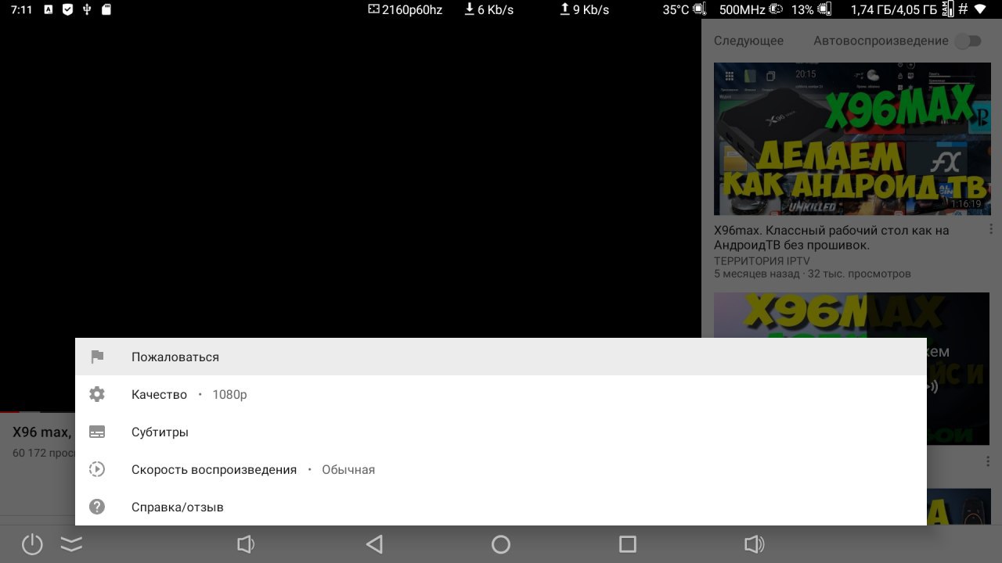Image resolution: width=1002 pixels, height=563 pixels.
Task: Tap the hide navigation bar chevrons icon
Action: pos(71,544)
